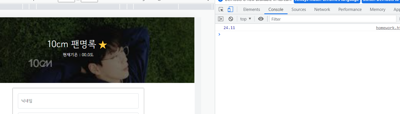The width and height of the screenshot is (400, 114).
Task: Show the console sidebar icon
Action: point(221,19)
